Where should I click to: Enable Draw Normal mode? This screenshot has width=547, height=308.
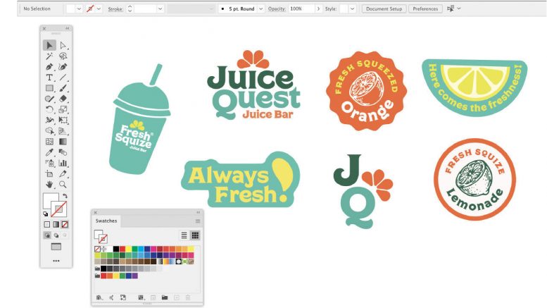tap(47, 235)
